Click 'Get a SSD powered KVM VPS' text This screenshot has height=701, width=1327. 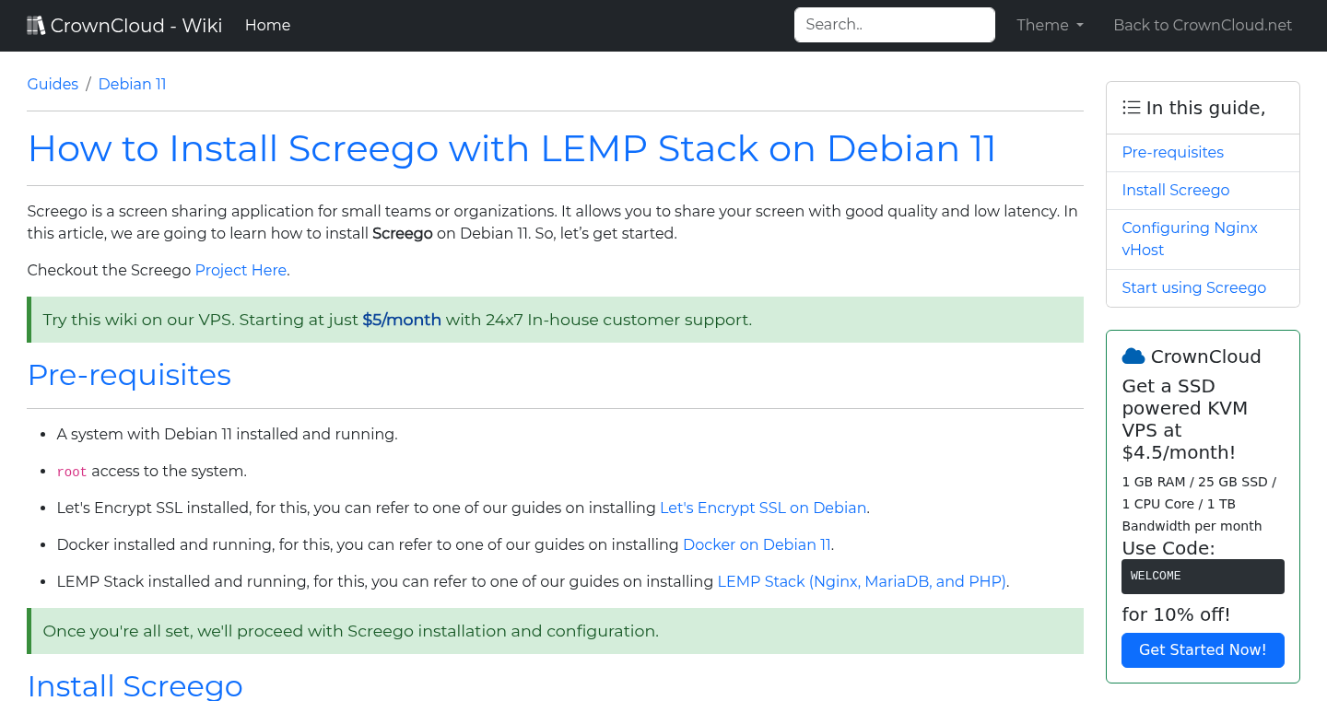(1185, 419)
